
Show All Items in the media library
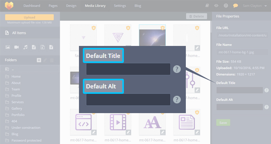tap(19, 33)
